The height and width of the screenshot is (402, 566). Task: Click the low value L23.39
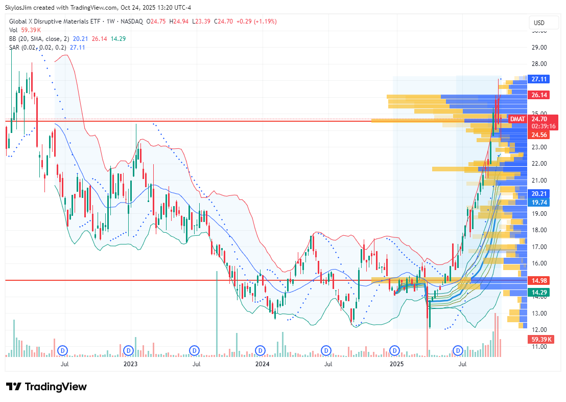point(201,21)
